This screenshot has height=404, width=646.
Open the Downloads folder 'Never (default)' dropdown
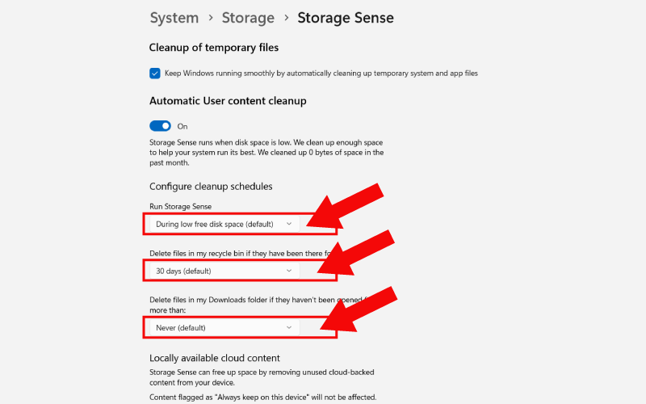[x=224, y=327]
